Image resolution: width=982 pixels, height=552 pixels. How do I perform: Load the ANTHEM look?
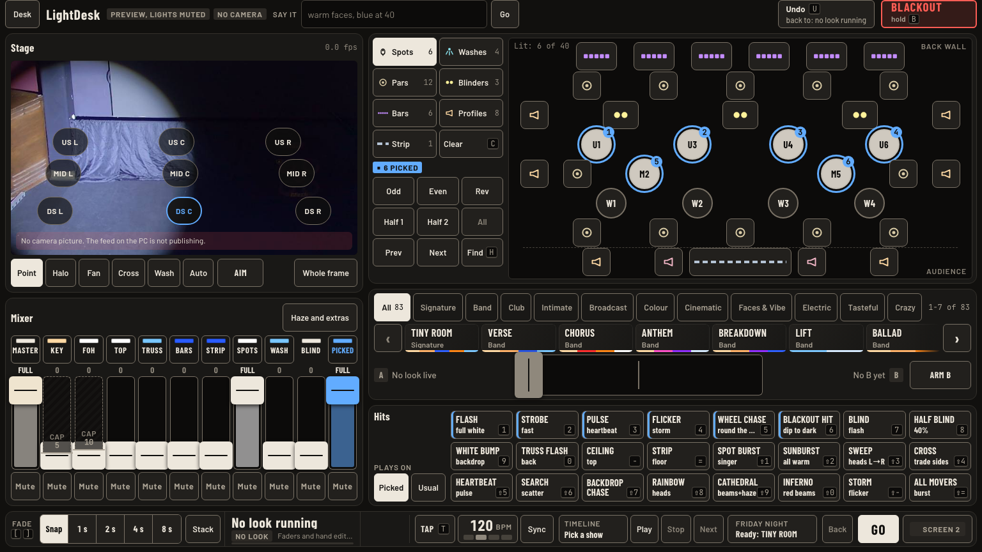pyautogui.click(x=671, y=338)
